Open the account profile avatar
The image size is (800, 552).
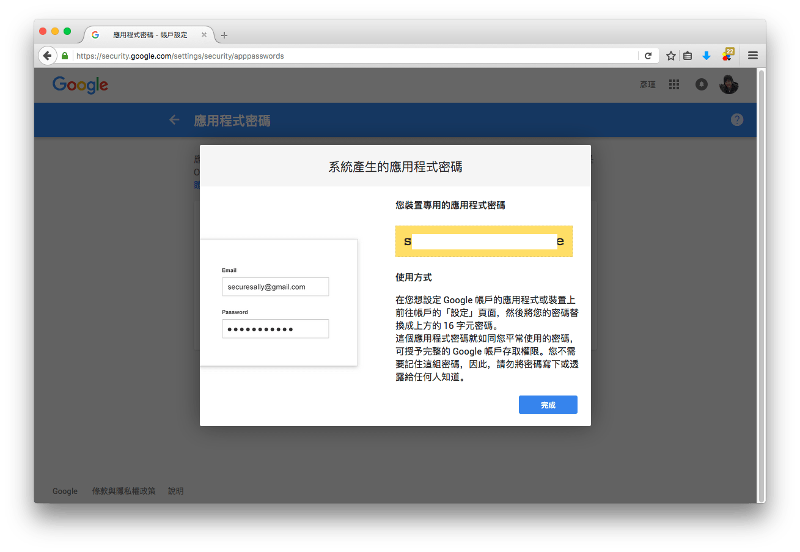coord(728,85)
